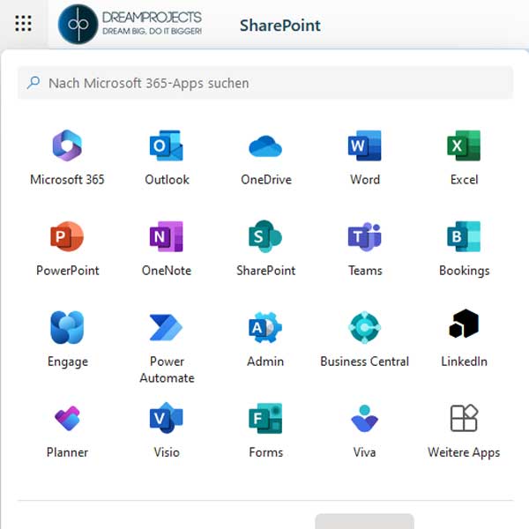Launch the Bookings app

[x=464, y=249]
